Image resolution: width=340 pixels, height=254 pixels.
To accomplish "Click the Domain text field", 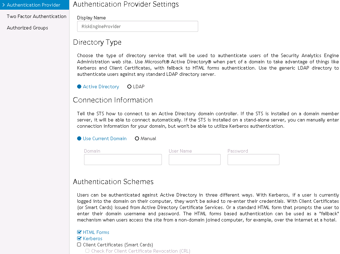I will 123,160.
